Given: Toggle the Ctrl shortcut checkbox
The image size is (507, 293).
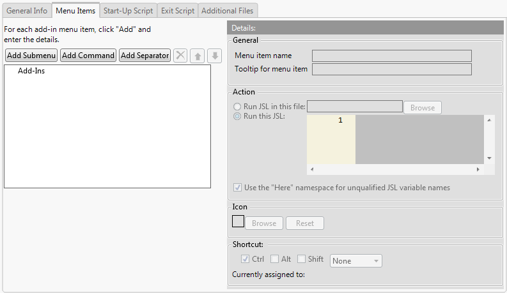Looking at the screenshot, I should pos(245,259).
